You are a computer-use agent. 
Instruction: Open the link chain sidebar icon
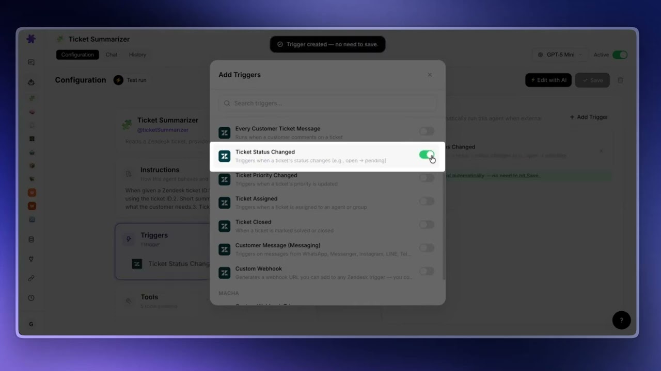(x=31, y=278)
